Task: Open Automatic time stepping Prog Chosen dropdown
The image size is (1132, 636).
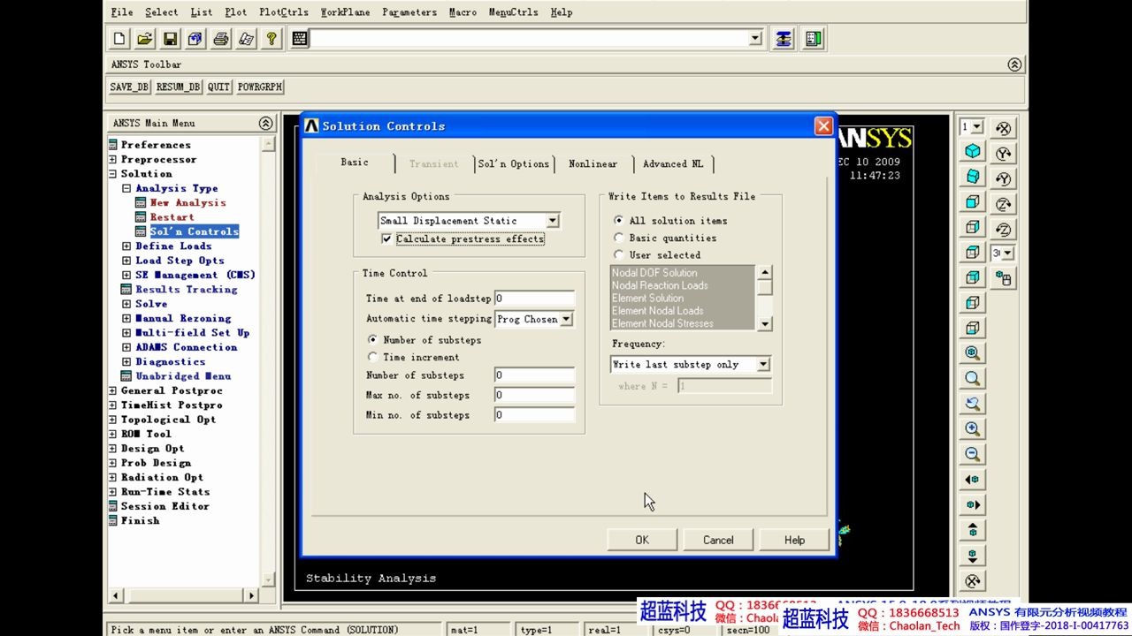Action: (567, 319)
